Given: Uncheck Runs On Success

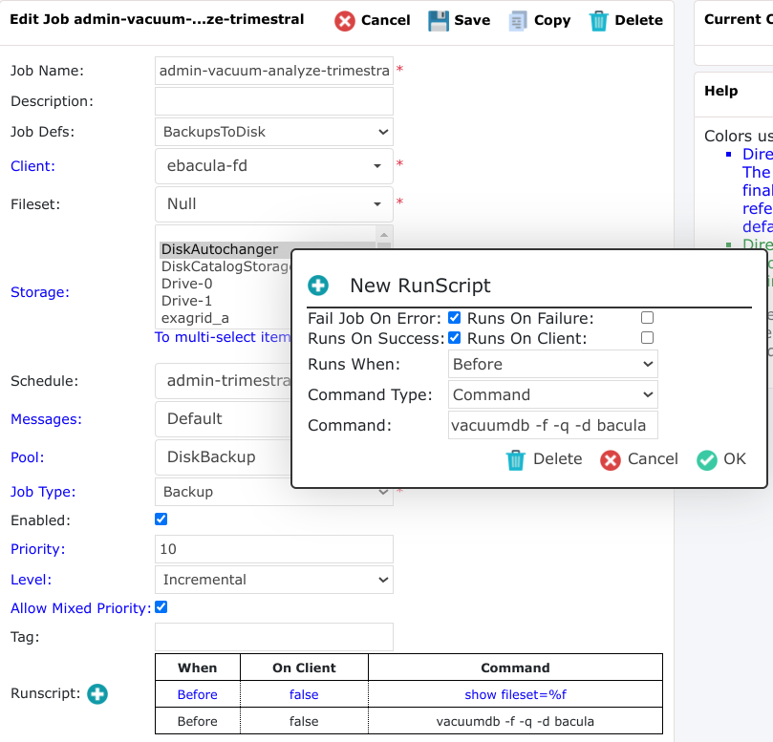Looking at the screenshot, I should 454,338.
